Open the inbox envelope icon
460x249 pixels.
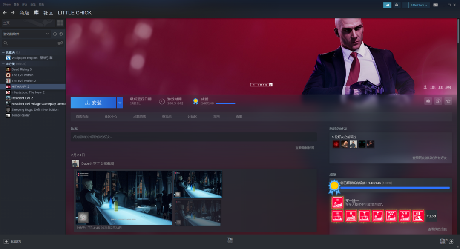(397, 5)
